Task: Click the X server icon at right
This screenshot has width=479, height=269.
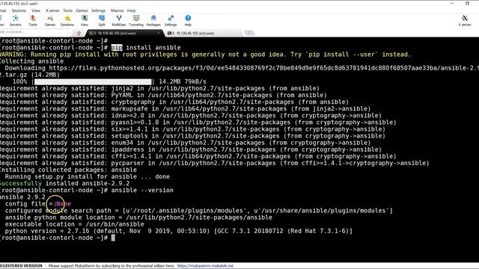Action: [x=465, y=21]
